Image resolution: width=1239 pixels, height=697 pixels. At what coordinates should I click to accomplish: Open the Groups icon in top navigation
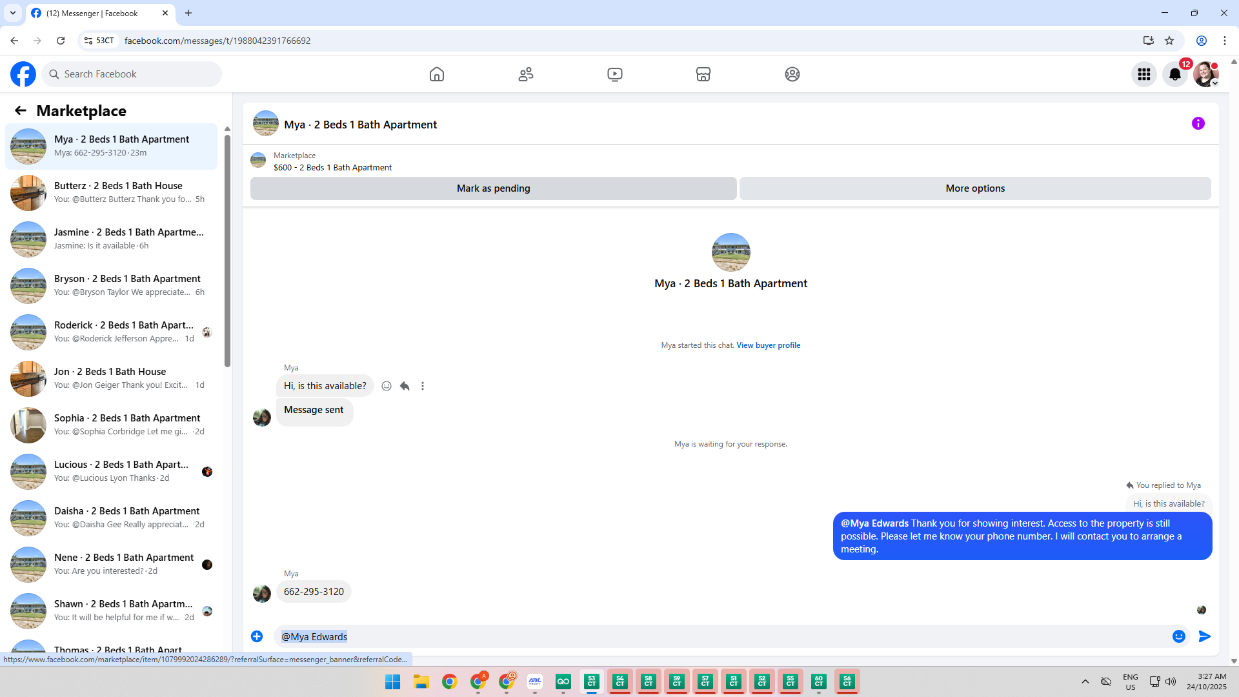(792, 74)
